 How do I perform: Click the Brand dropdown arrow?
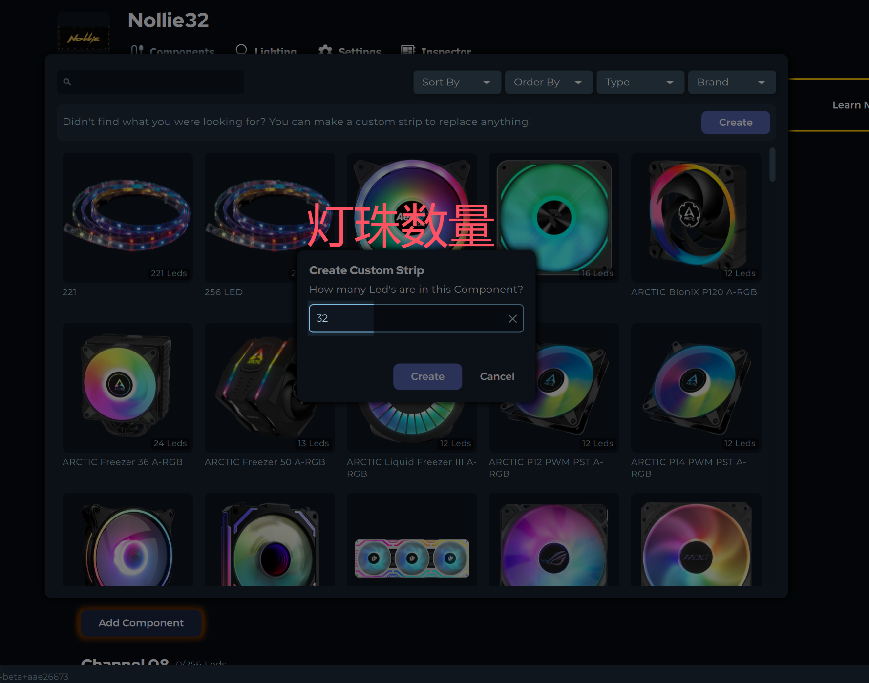(762, 83)
